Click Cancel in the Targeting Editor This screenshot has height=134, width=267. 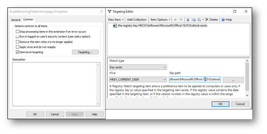(240, 104)
